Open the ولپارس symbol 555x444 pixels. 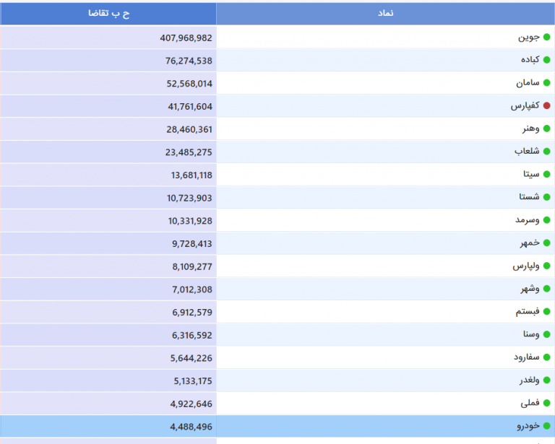526,266
